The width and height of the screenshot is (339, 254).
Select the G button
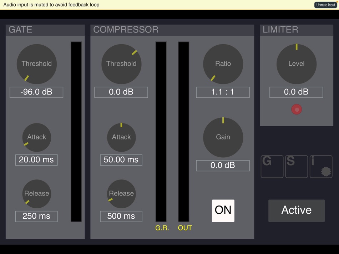272,167
